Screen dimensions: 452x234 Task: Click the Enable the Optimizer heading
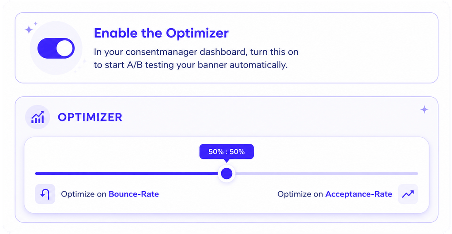pos(161,33)
